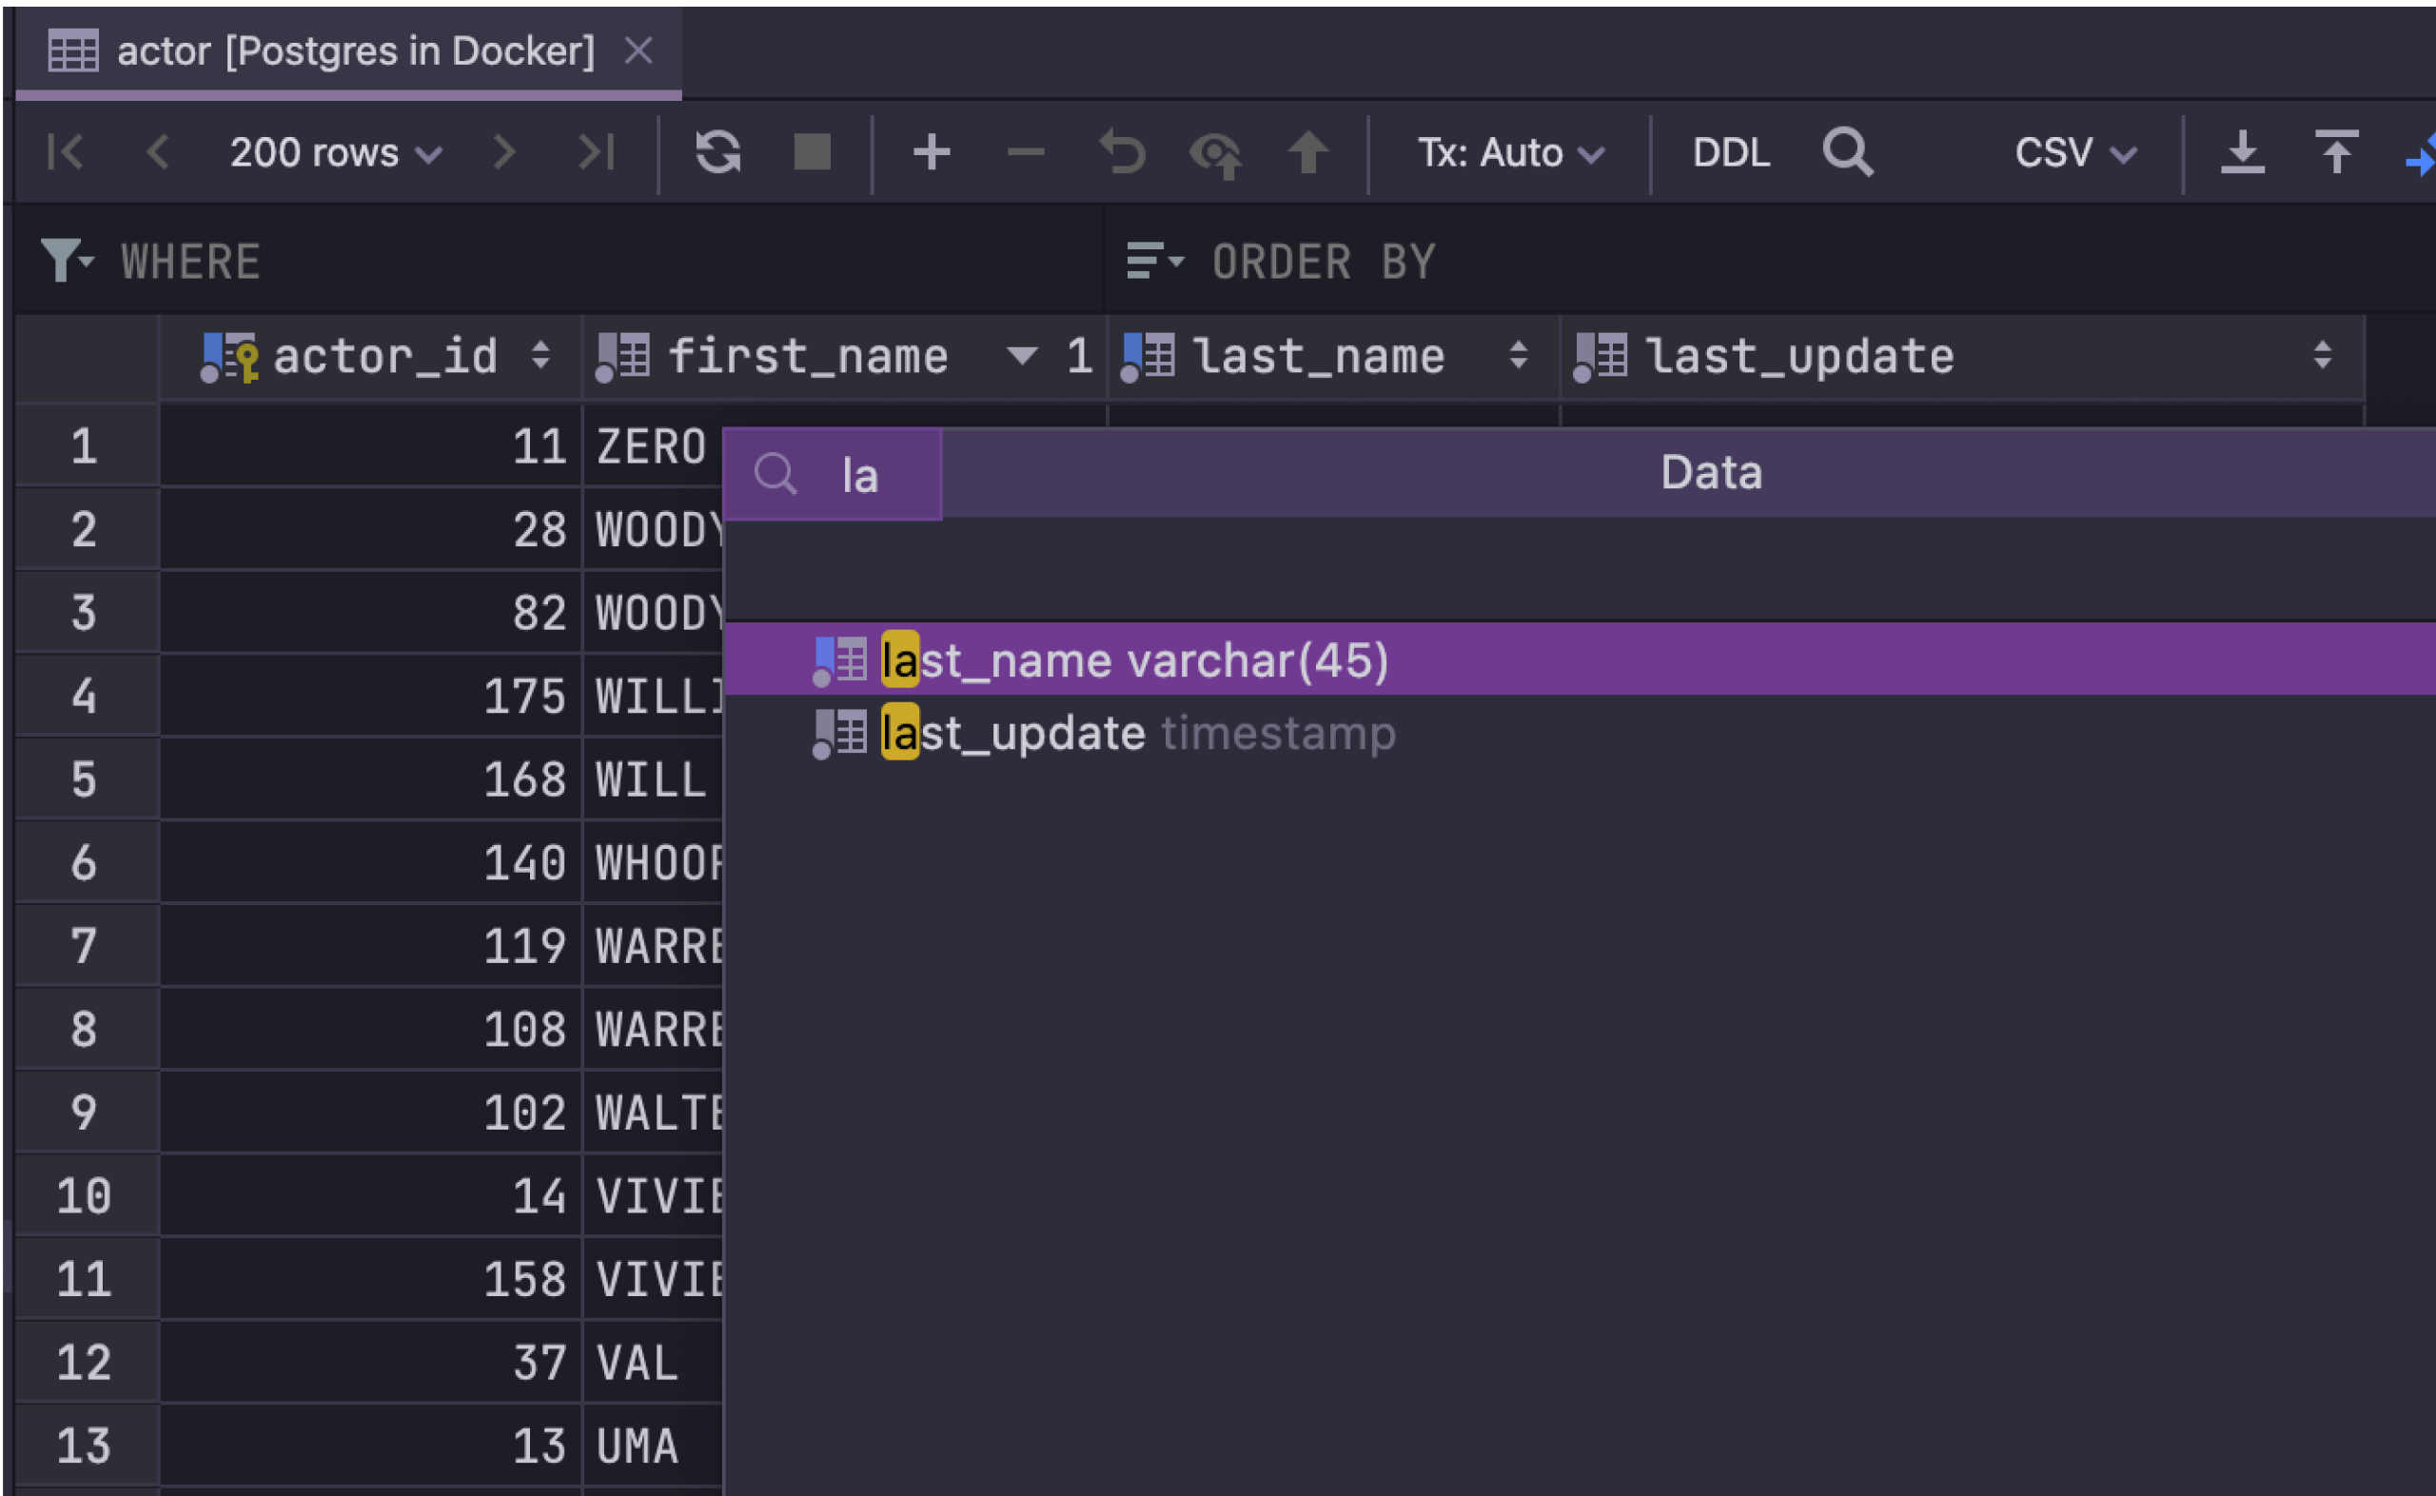Click the Import Data upload arrow icon
2436x1496 pixels.
2336,152
